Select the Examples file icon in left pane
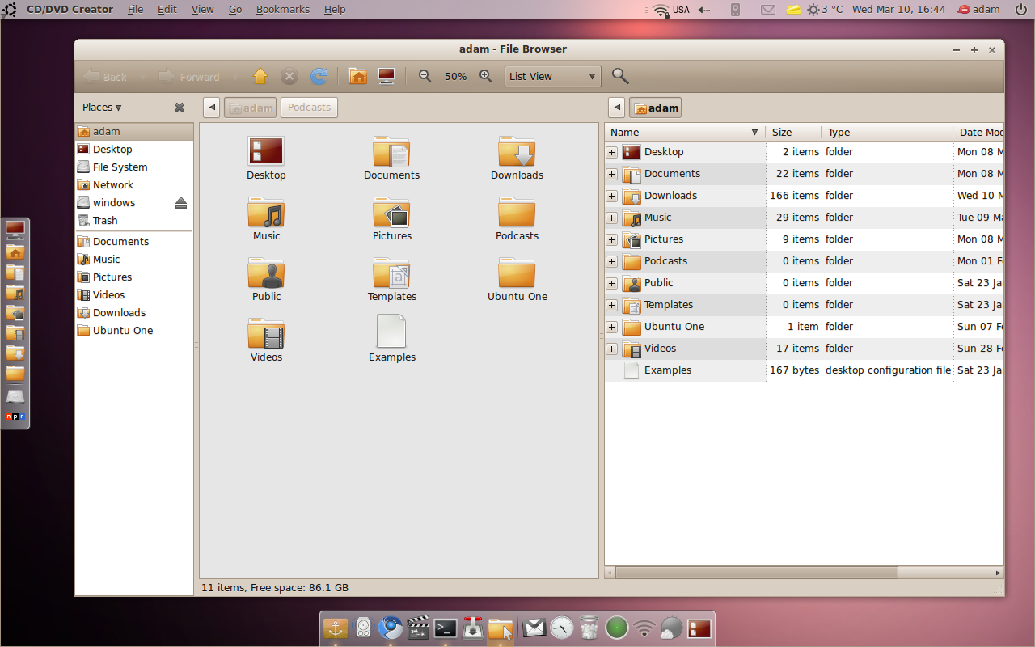Viewport: 1035px width, 647px height. (391, 332)
